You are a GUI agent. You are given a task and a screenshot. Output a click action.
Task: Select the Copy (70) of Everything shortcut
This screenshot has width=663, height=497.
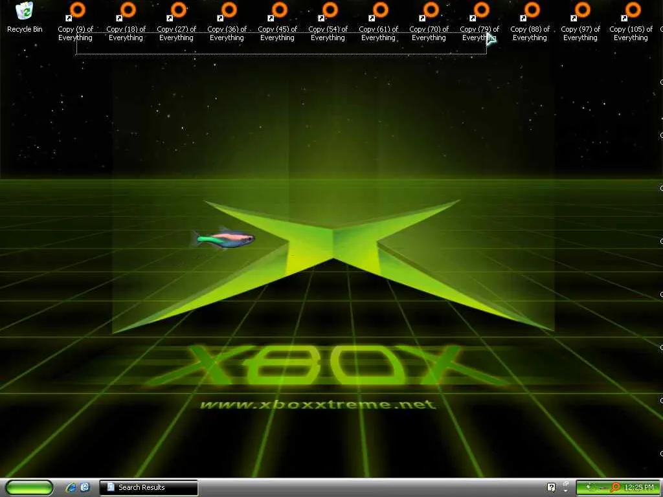tap(429, 22)
